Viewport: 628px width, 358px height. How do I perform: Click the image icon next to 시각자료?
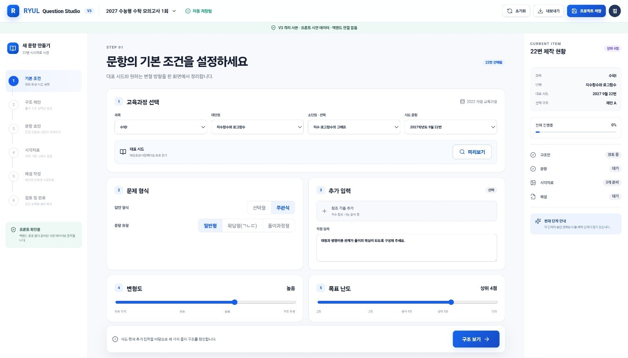pos(533,183)
